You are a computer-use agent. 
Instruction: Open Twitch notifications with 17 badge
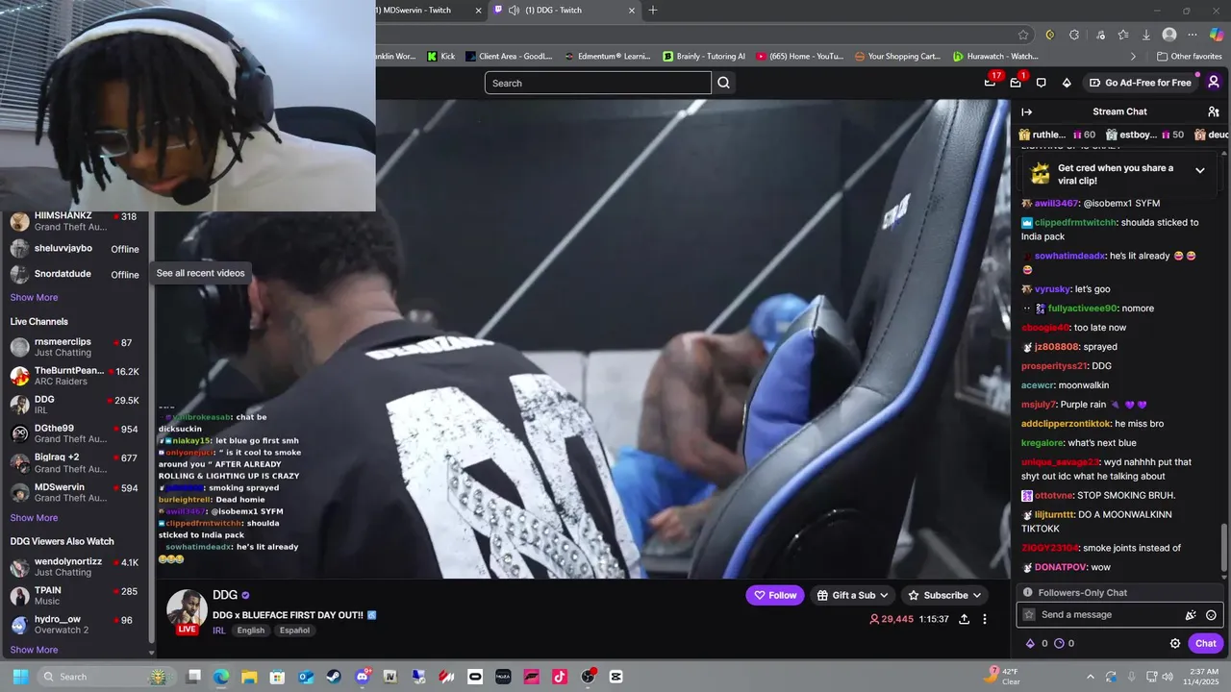point(991,82)
